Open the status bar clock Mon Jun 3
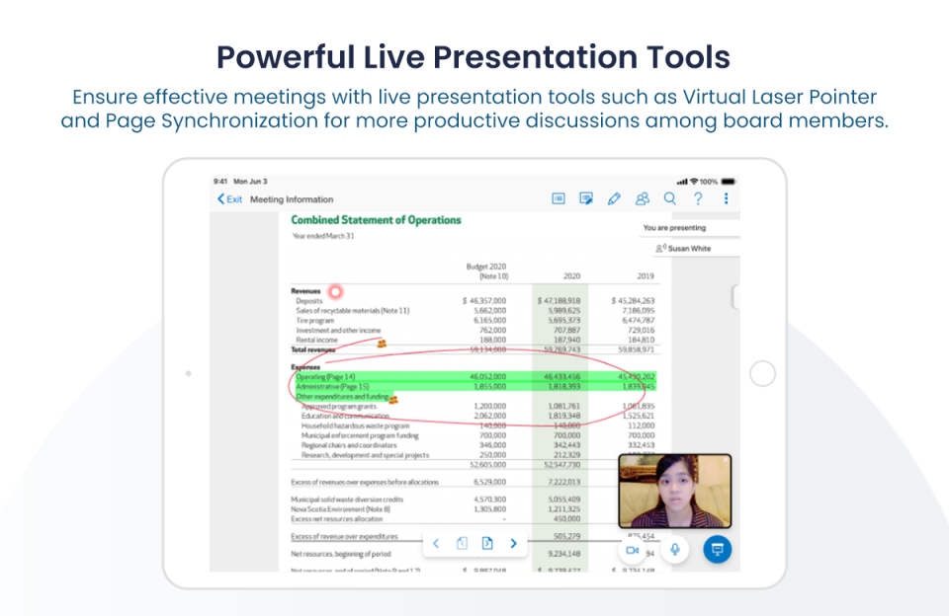The image size is (949, 616). 241,181
